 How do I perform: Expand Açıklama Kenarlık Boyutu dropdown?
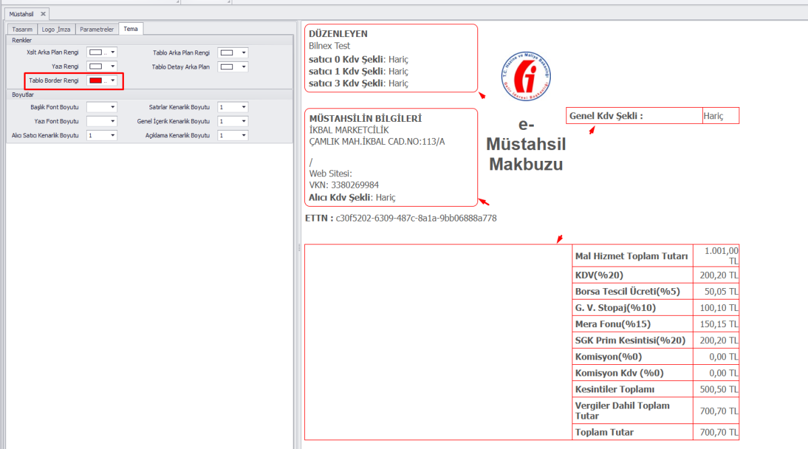pyautogui.click(x=243, y=135)
